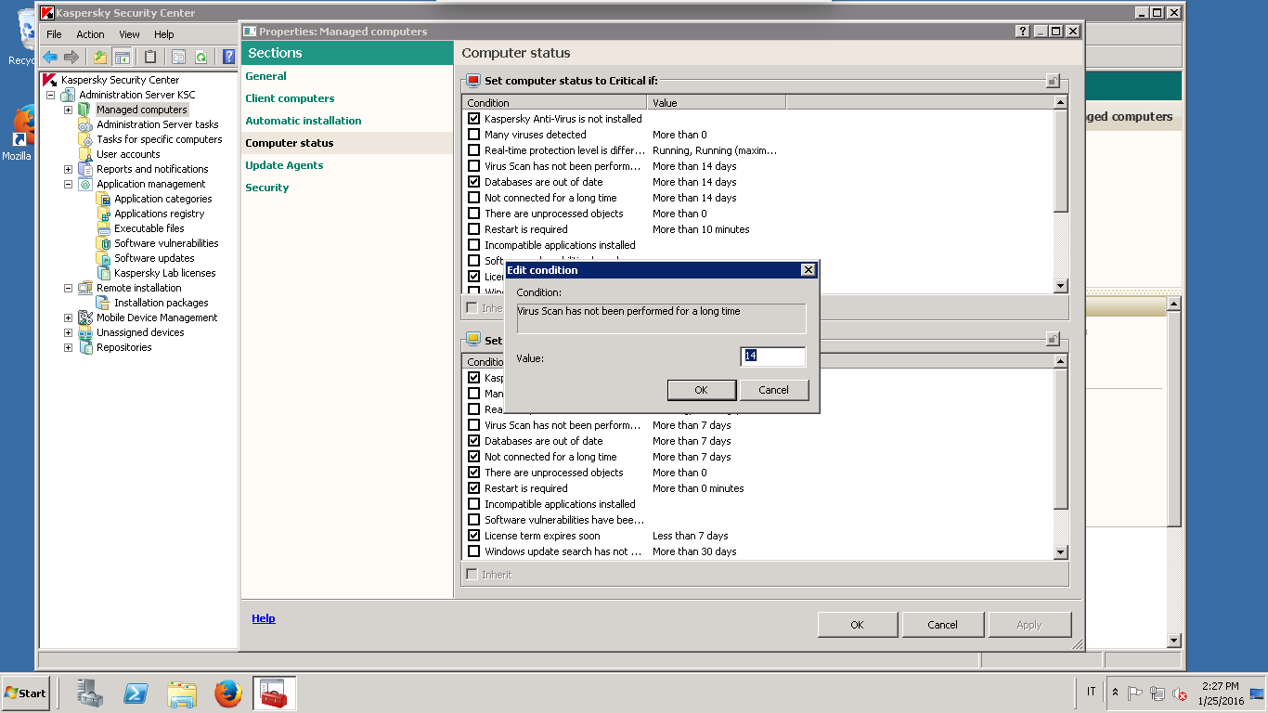Open PowerShell from the taskbar
Viewport: 1268px width, 713px height.
click(136, 694)
